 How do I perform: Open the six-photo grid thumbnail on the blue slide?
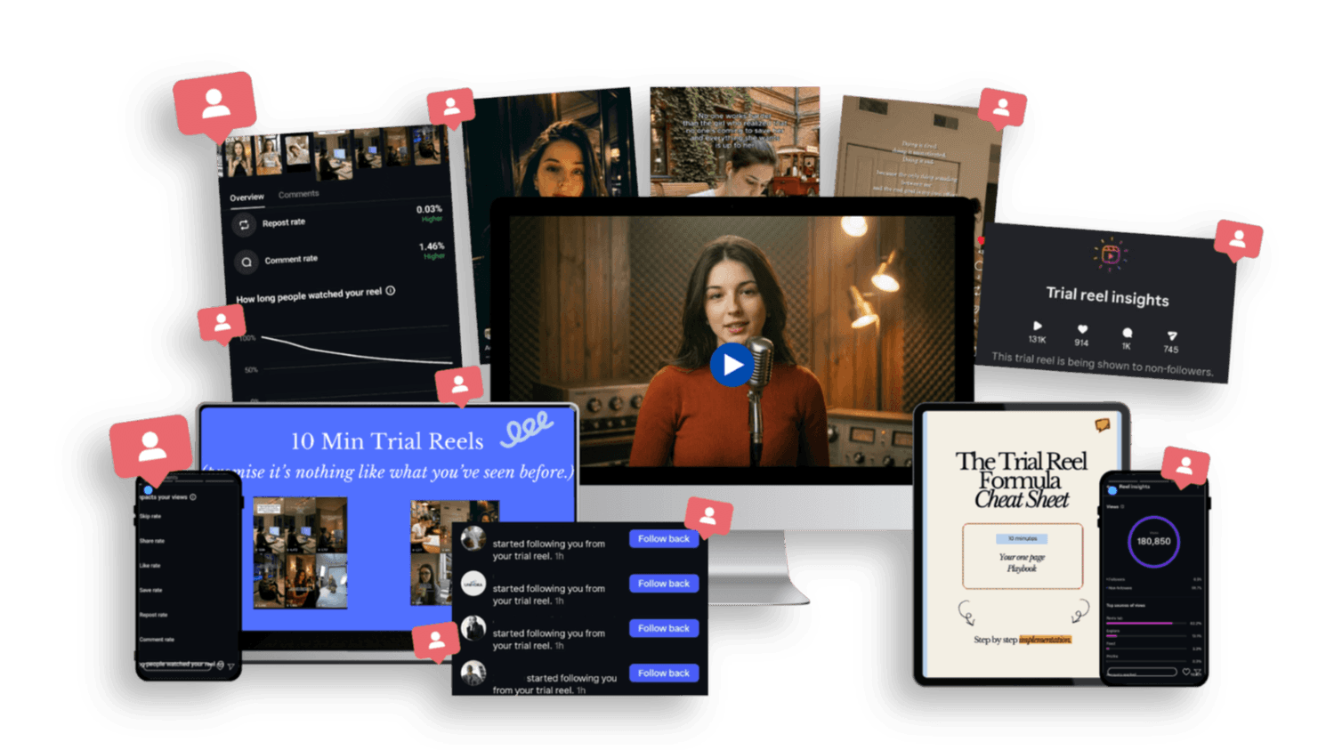point(300,552)
